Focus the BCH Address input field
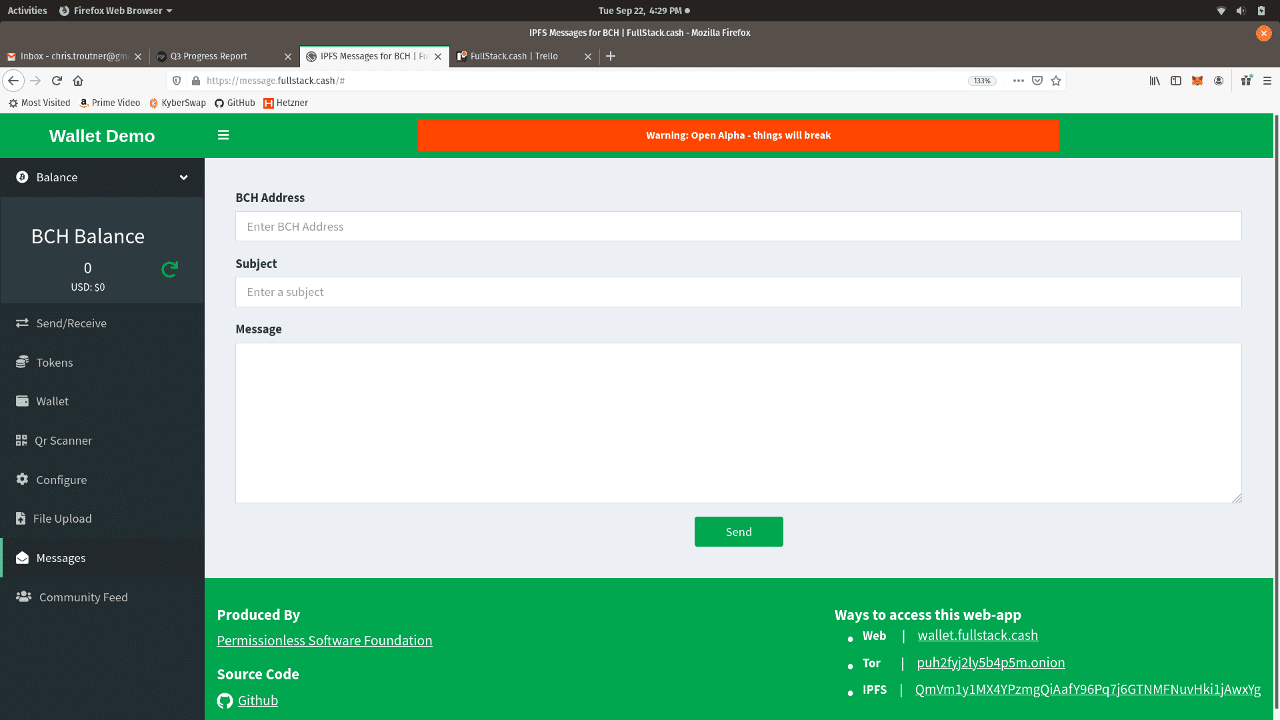The width and height of the screenshot is (1280, 720). [738, 227]
